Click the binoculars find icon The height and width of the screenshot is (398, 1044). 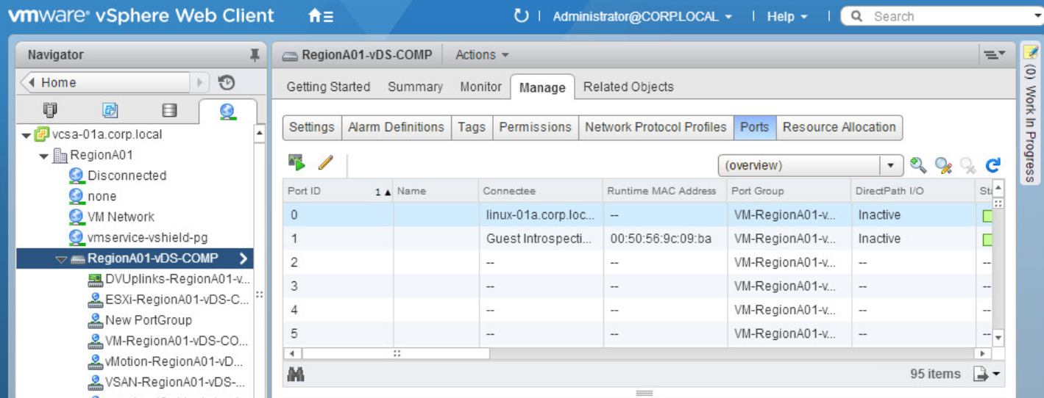[296, 375]
